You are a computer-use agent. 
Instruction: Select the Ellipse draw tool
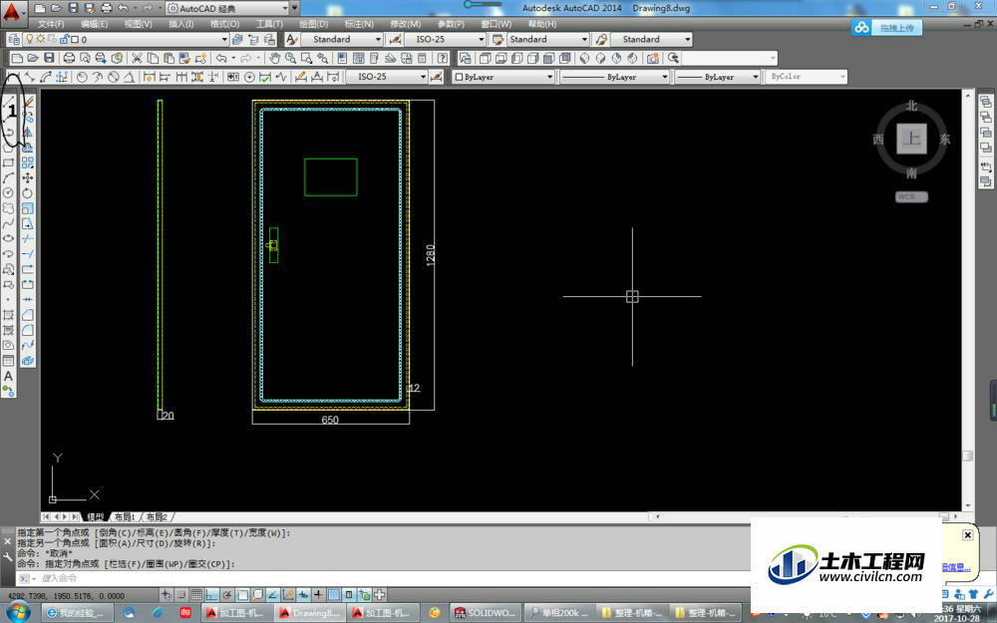pos(8,238)
